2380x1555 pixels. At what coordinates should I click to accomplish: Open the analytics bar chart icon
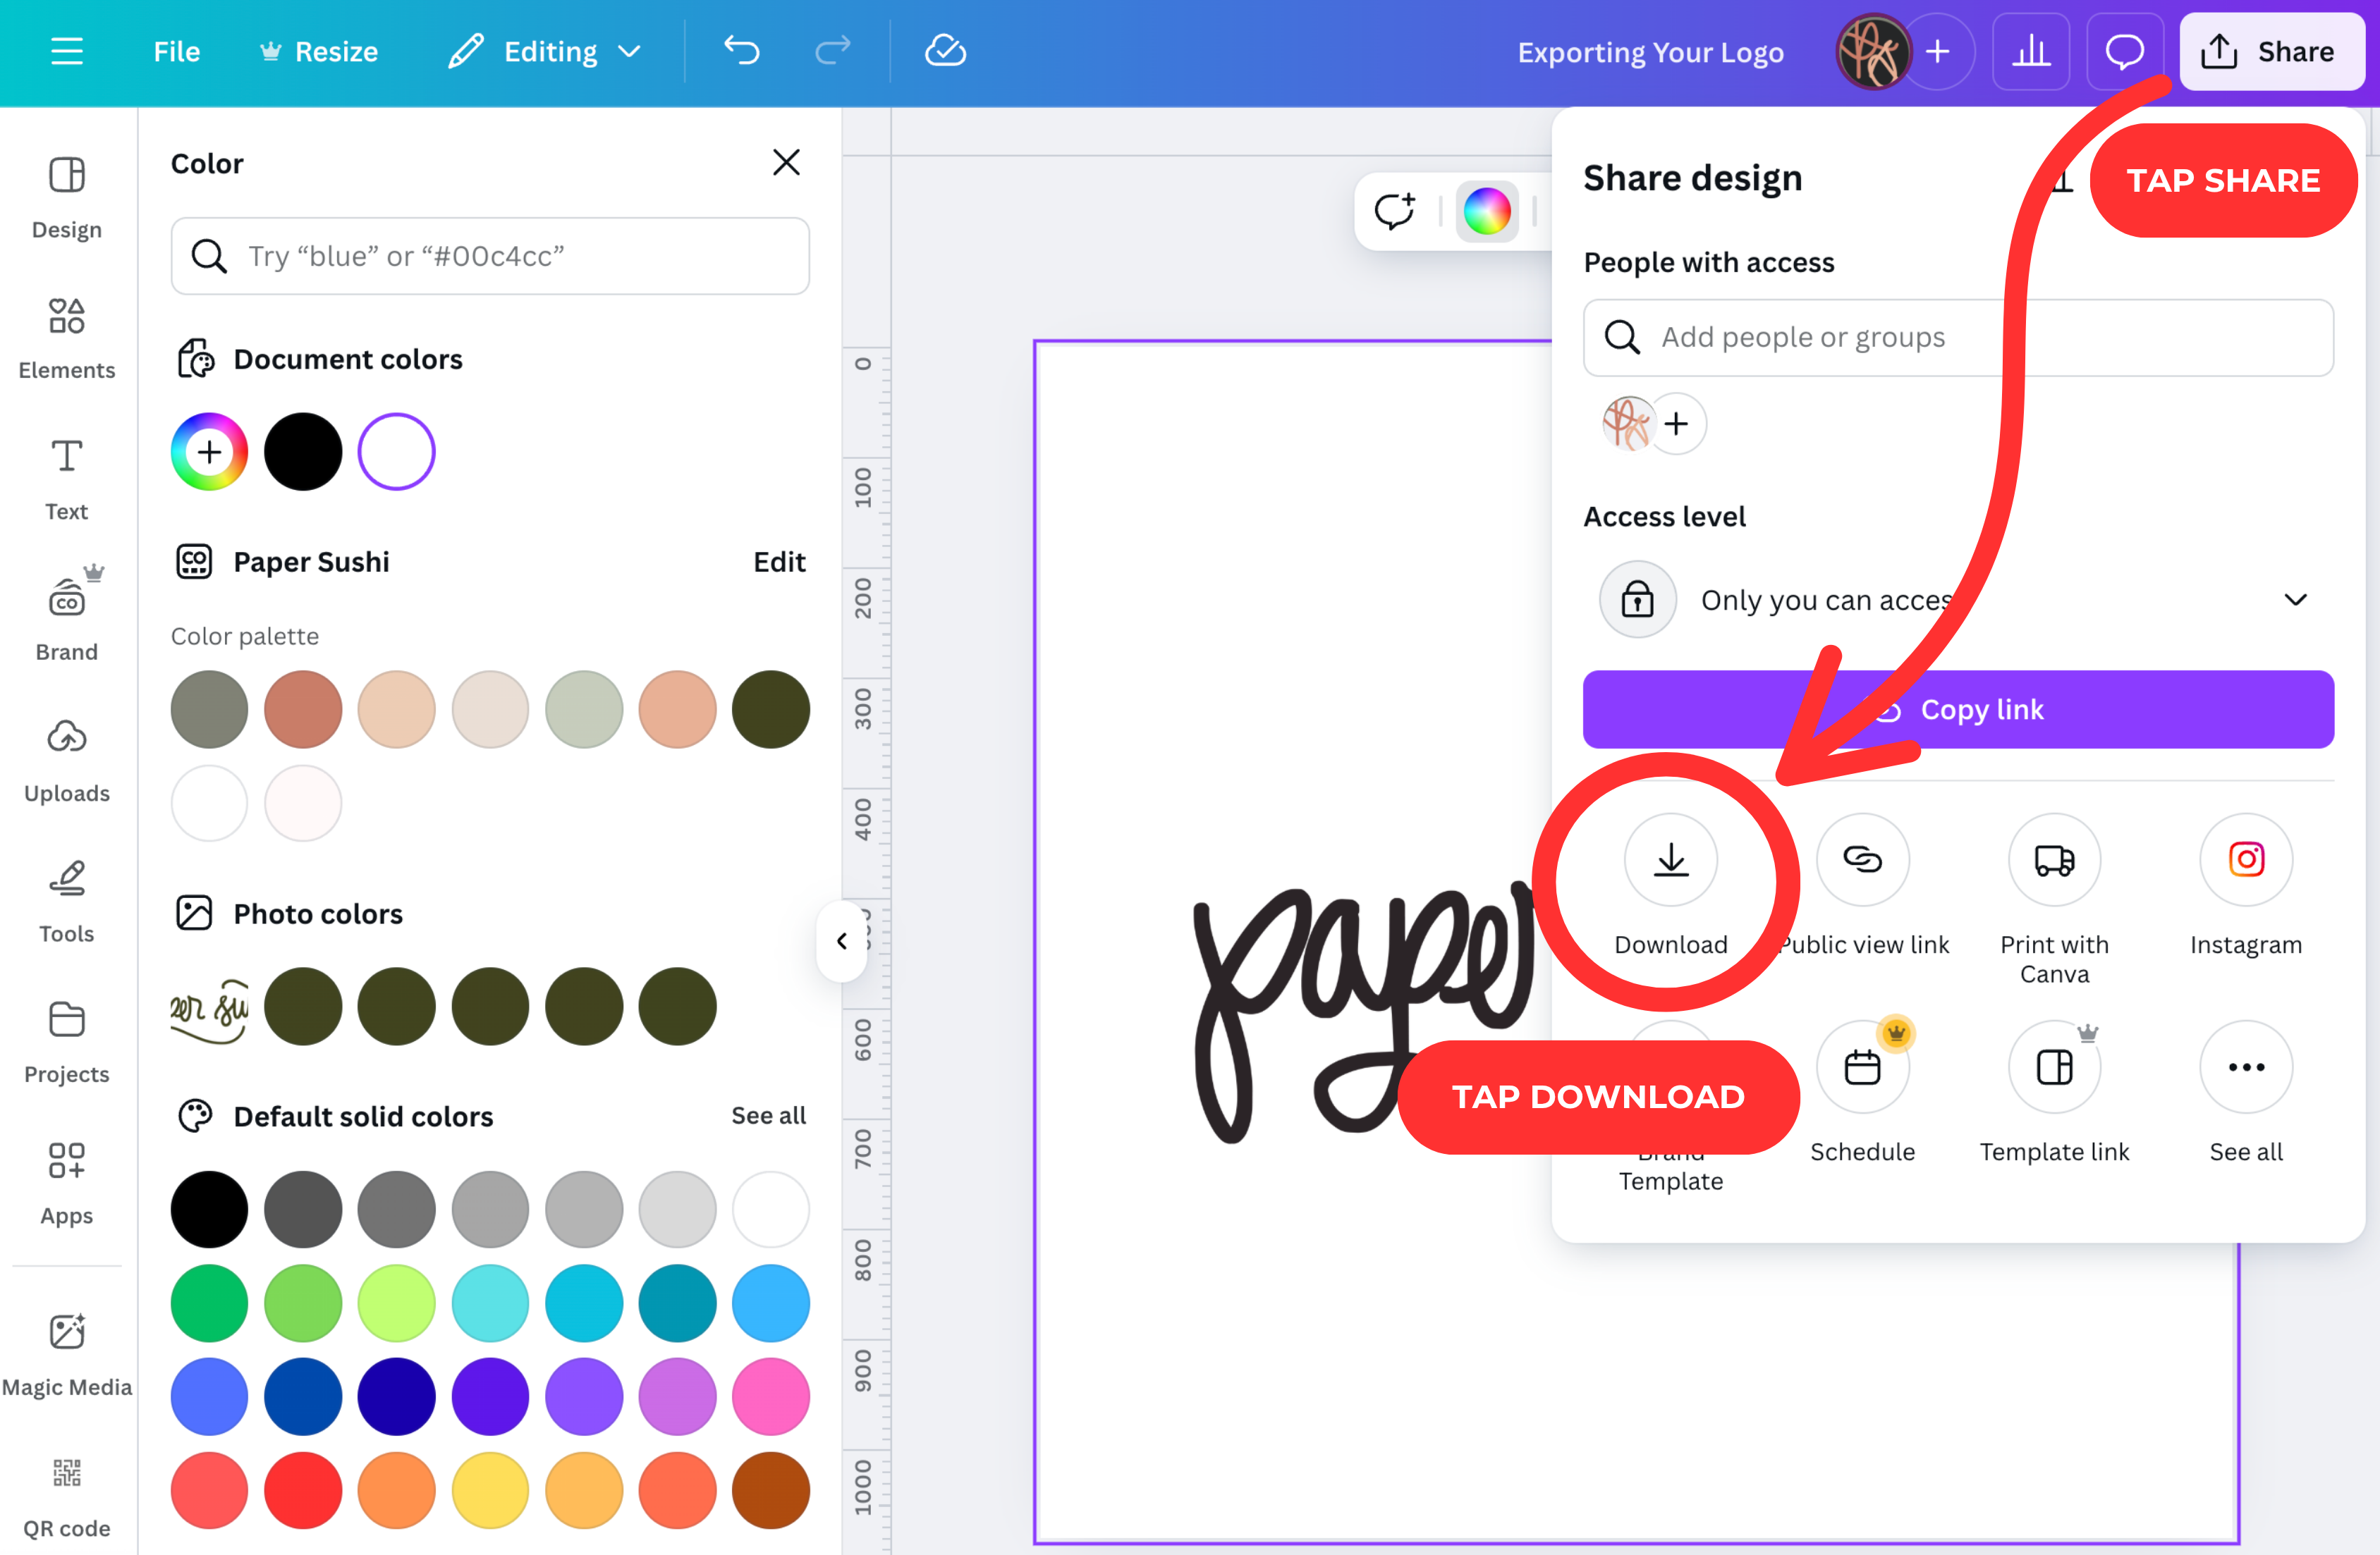[x=2030, y=52]
